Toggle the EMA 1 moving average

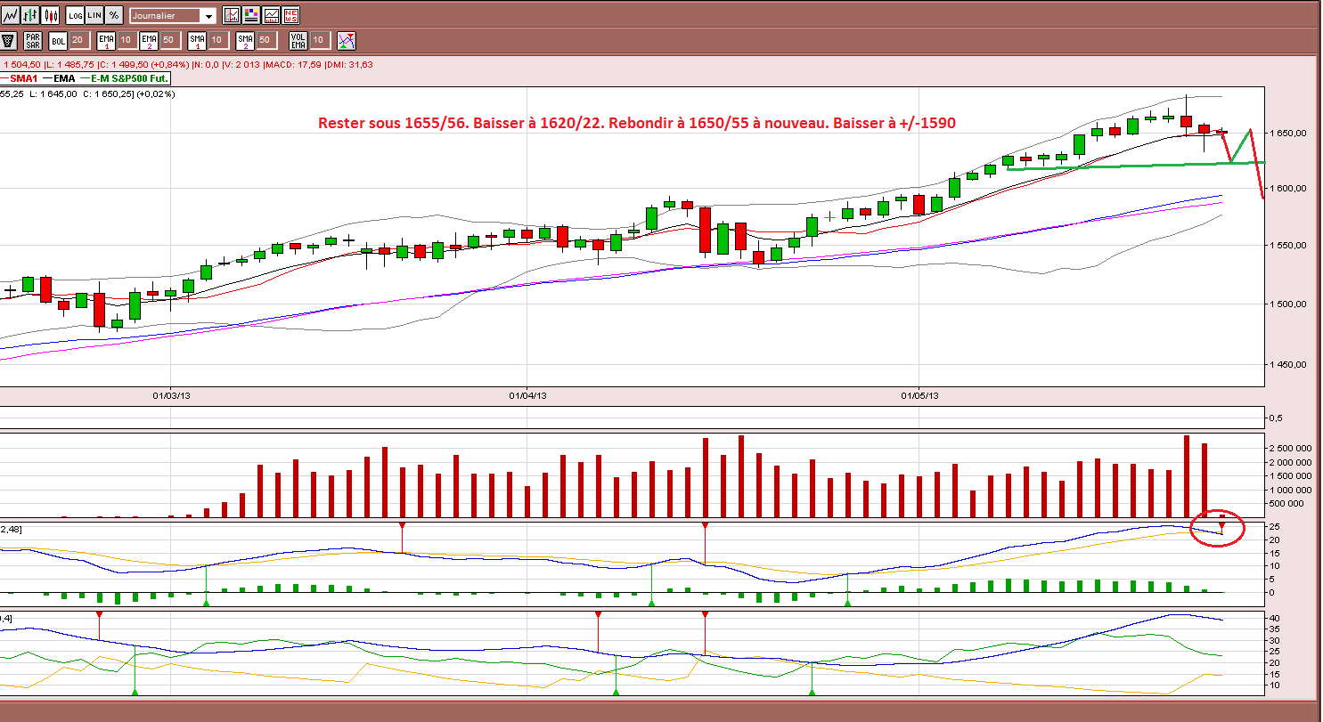106,40
